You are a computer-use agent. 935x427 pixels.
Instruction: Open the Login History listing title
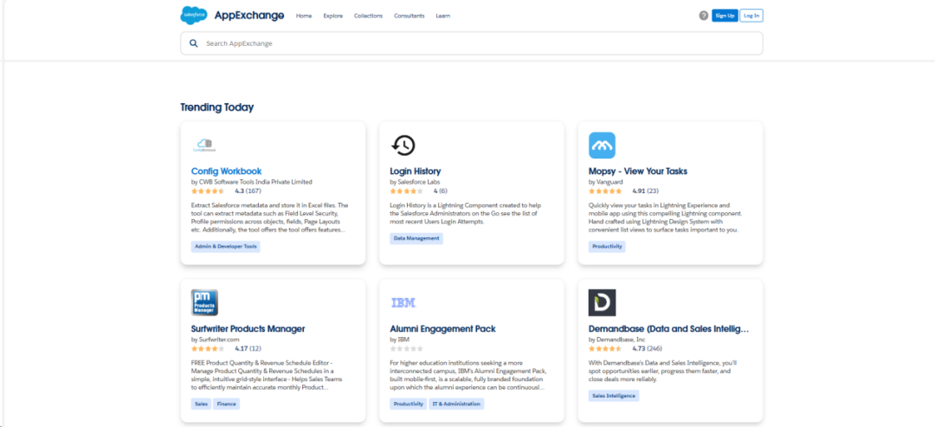point(415,171)
